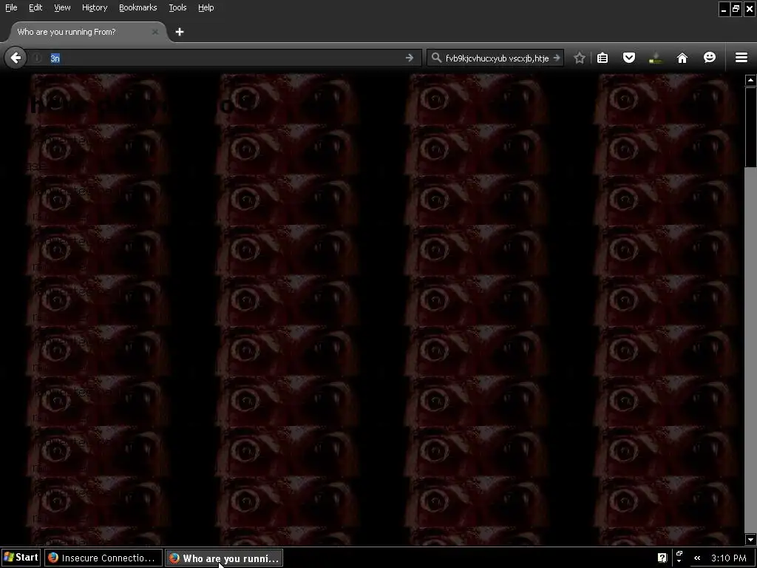The image size is (757, 568).
Task: Bookmark this page with star icon
Action: coord(580,58)
